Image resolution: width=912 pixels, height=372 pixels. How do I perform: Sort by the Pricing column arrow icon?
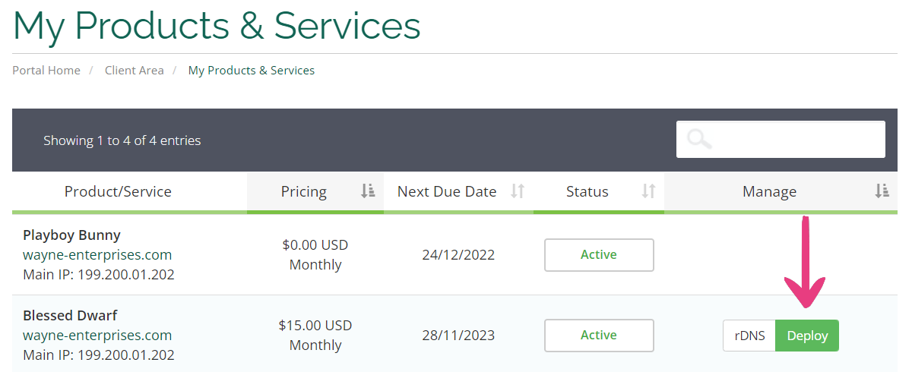tap(368, 191)
